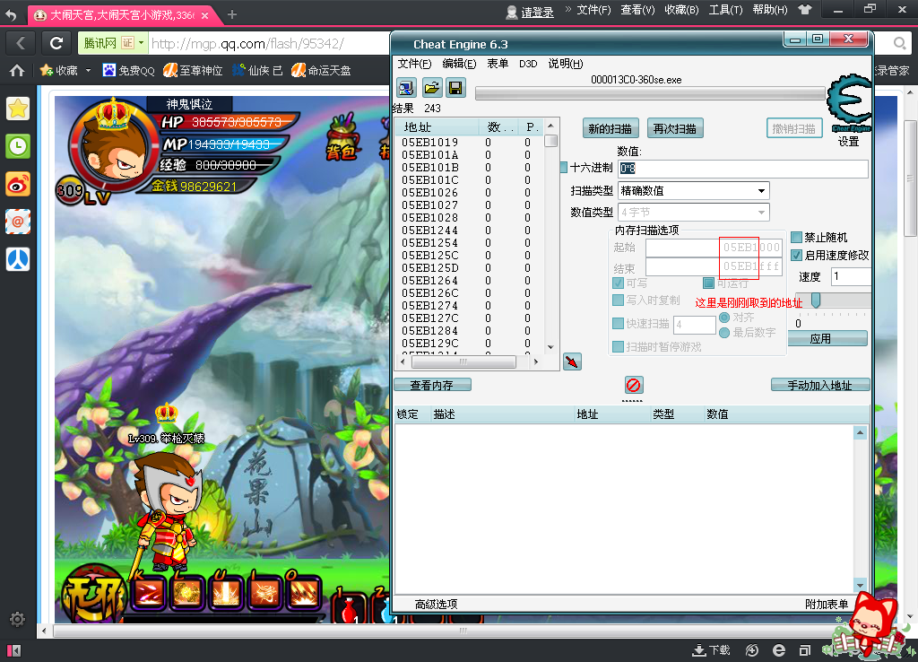Select address row 05EB1019
This screenshot has height=662, width=918.
tap(472, 143)
